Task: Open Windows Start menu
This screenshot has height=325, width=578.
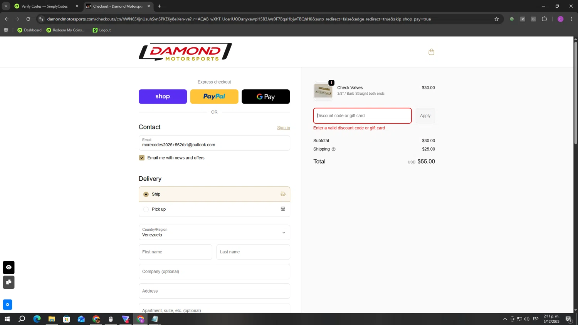Action: 7,319
